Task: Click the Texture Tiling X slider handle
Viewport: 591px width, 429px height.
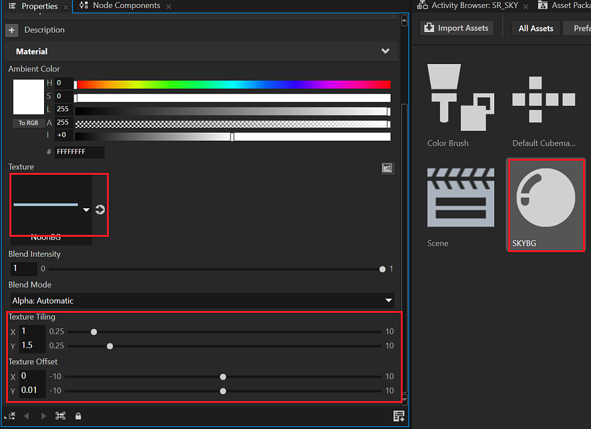Action: [x=94, y=332]
